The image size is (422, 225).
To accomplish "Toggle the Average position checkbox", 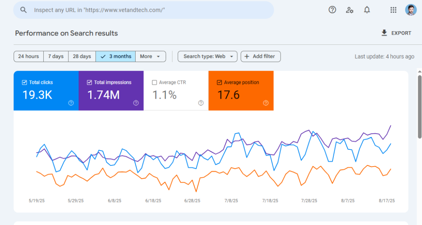I will tap(219, 82).
